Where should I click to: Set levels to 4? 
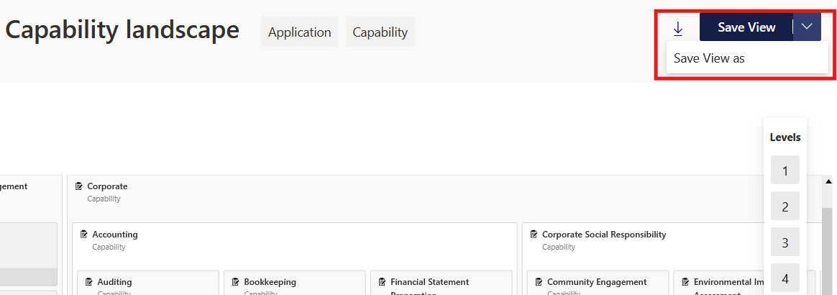click(785, 277)
